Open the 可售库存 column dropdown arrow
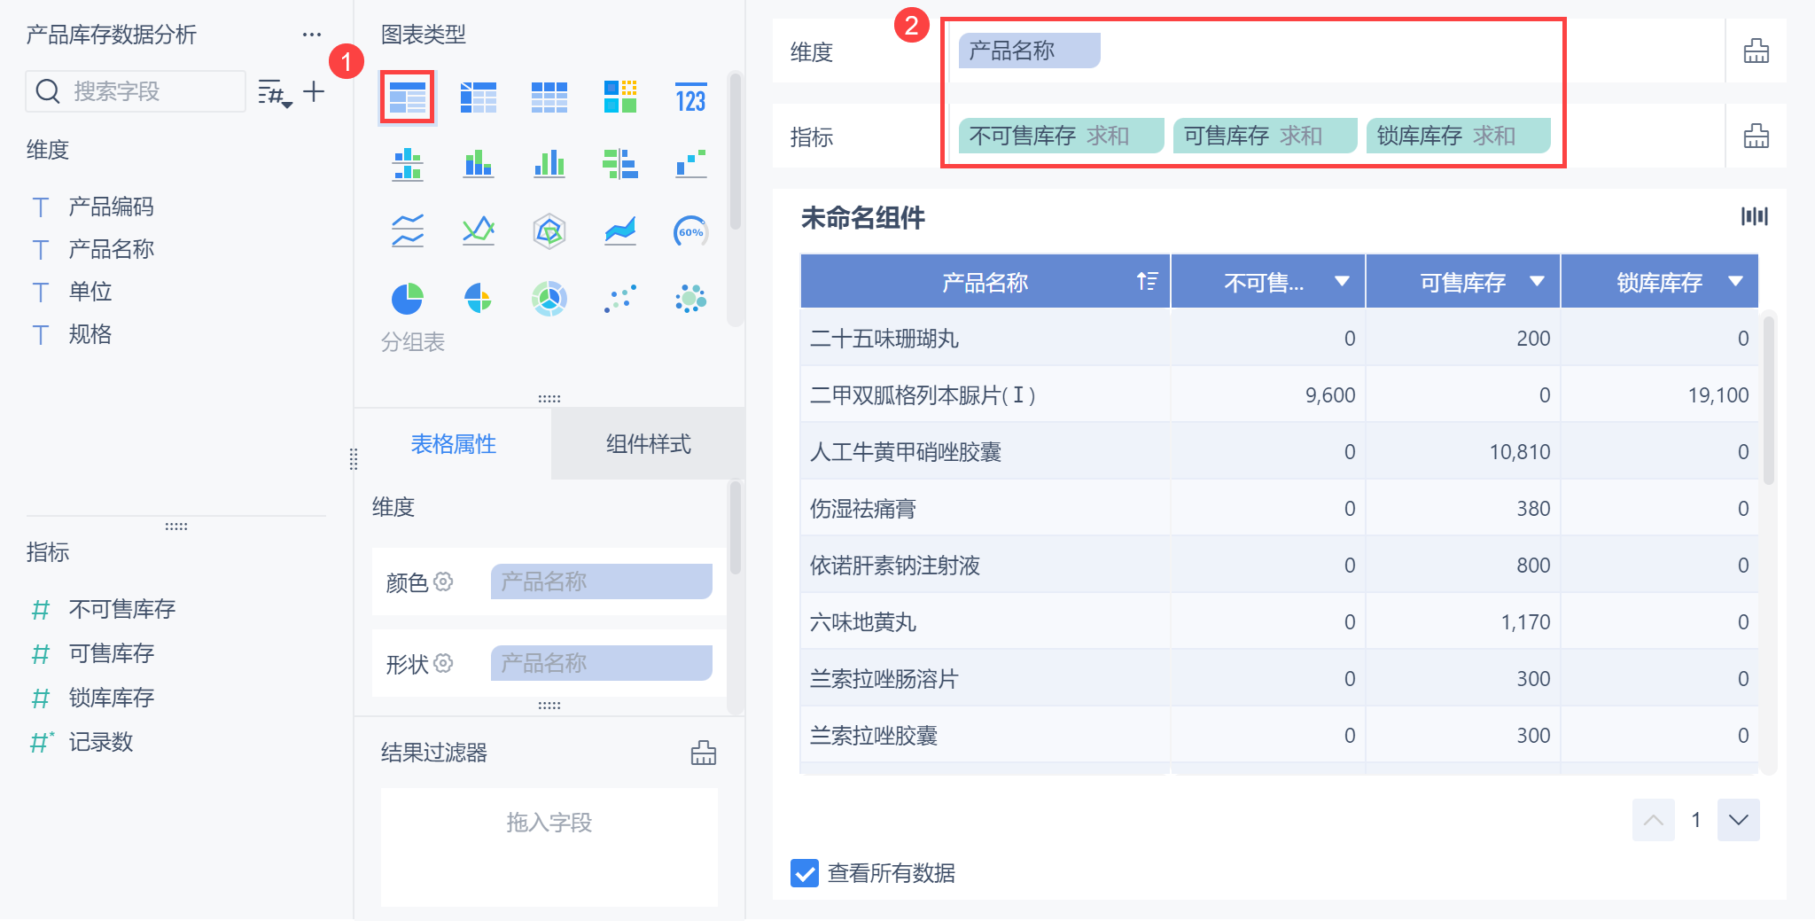The height and width of the screenshot is (921, 1815). [x=1537, y=282]
